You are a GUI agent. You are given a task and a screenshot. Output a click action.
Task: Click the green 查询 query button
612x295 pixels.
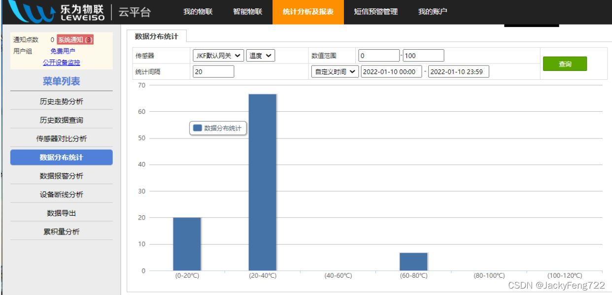[565, 64]
